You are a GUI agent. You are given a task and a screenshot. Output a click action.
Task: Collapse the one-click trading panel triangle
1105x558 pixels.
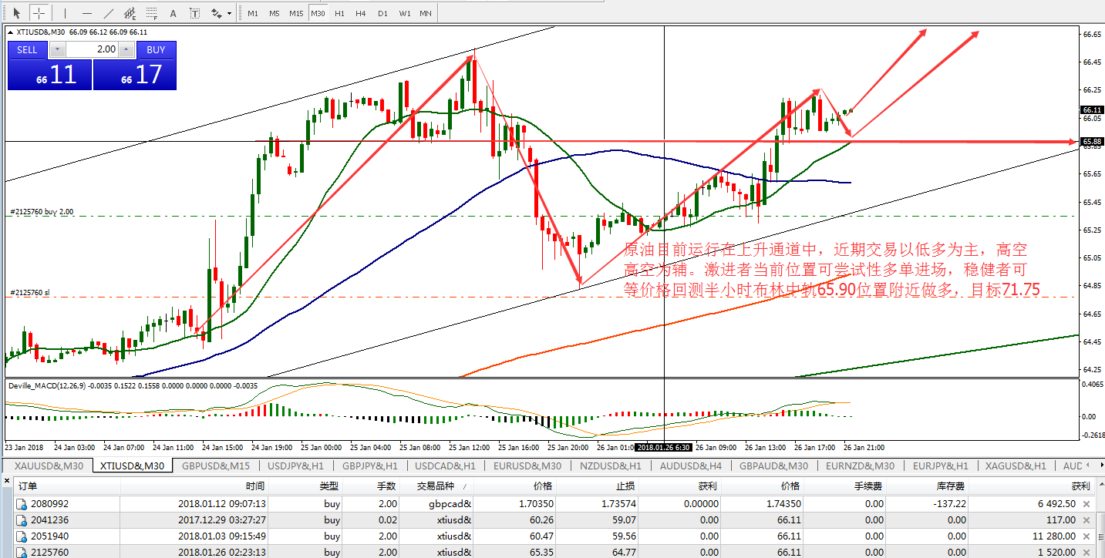coord(10,32)
